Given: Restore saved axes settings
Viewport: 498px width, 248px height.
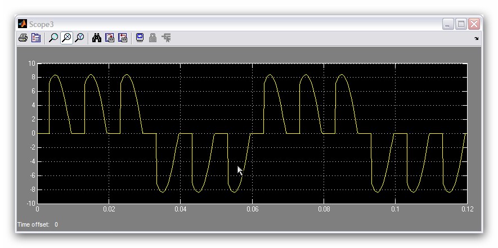Looking at the screenshot, I should click(x=123, y=38).
